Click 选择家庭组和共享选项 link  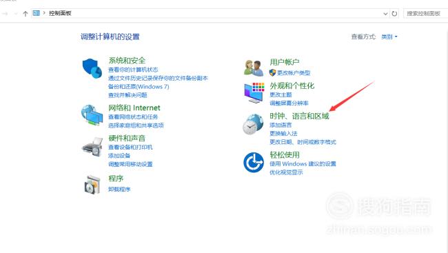136,125
